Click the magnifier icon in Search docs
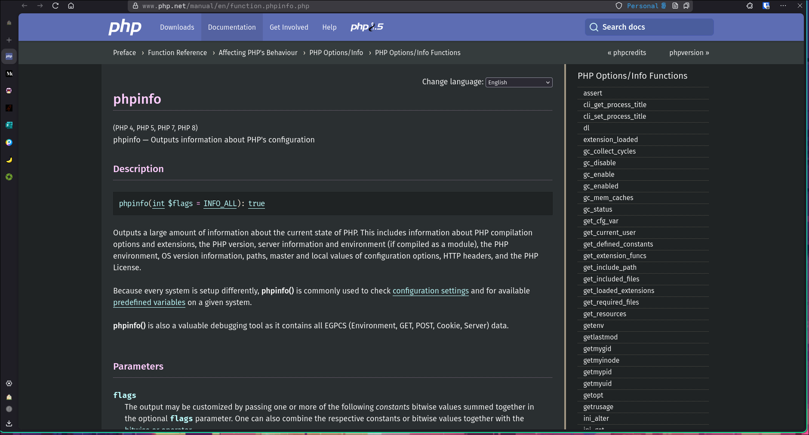Viewport: 809px width, 435px height. pos(594,27)
